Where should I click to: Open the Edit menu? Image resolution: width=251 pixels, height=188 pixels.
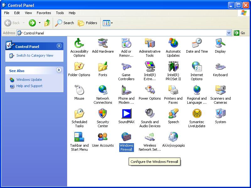coord(17,13)
